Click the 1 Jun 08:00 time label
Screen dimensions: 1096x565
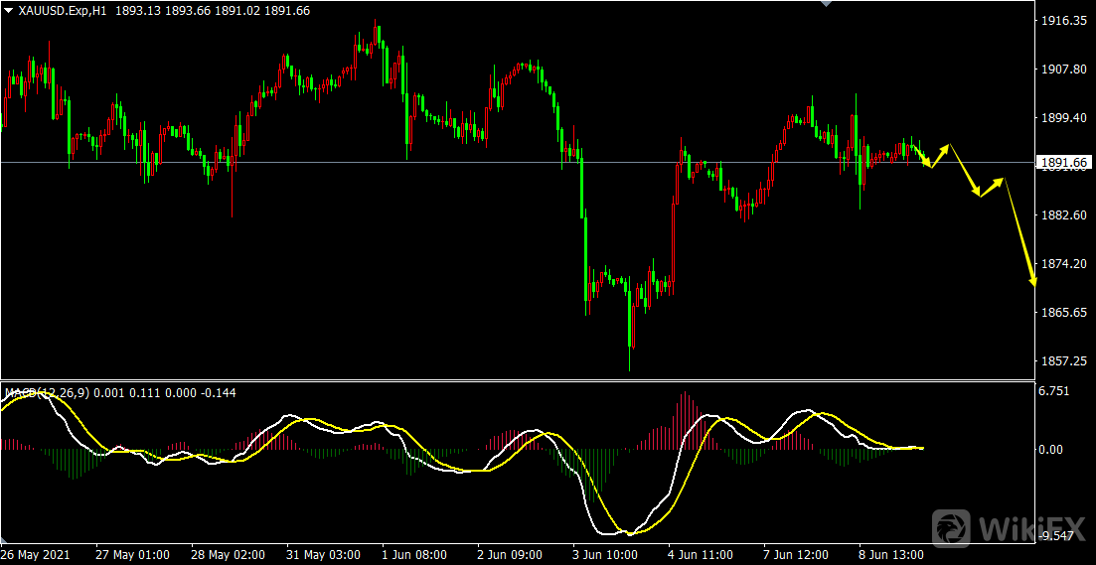pyautogui.click(x=414, y=554)
